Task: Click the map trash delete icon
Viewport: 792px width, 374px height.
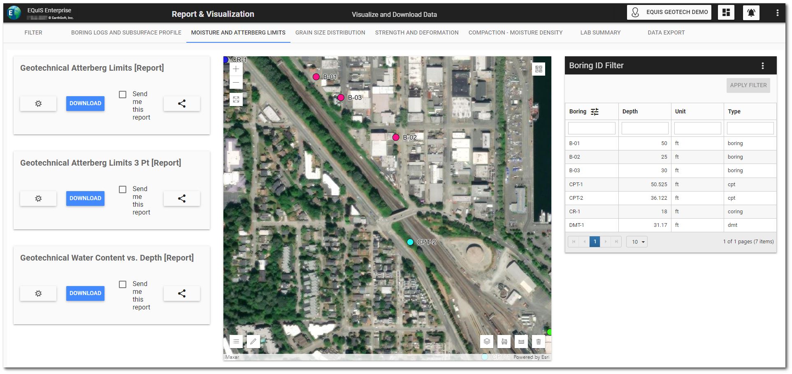Action: click(x=538, y=342)
